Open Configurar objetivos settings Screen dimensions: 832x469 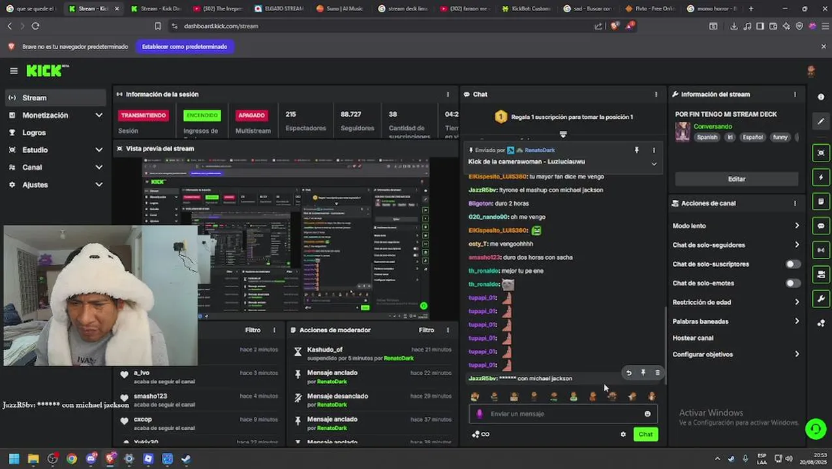click(736, 354)
